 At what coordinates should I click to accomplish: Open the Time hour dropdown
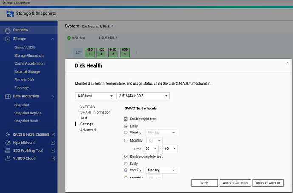click(151, 149)
